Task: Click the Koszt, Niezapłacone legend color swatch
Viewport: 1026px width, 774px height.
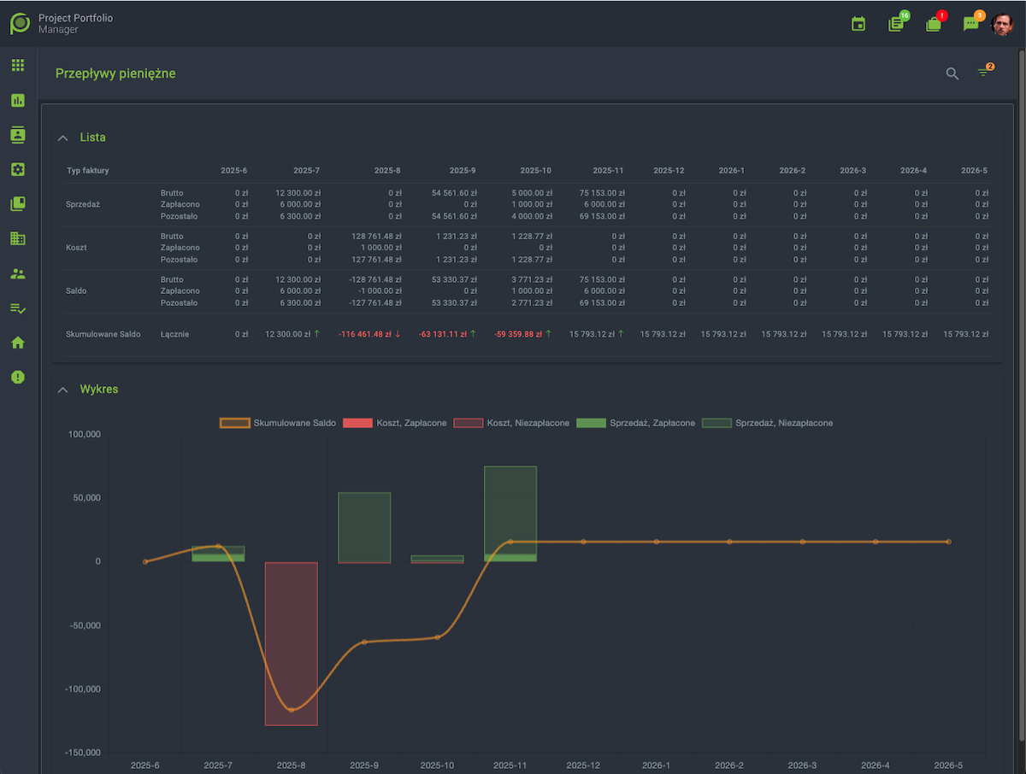Action: [x=468, y=423]
